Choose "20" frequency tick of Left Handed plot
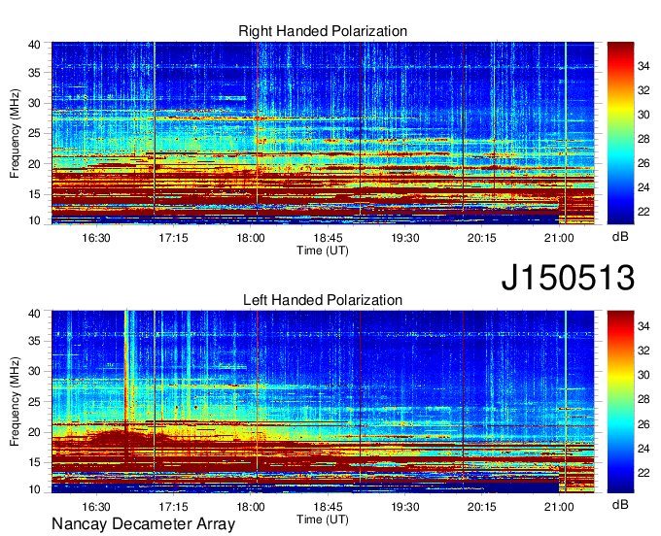Screen dimensions: 661x536 [34, 432]
